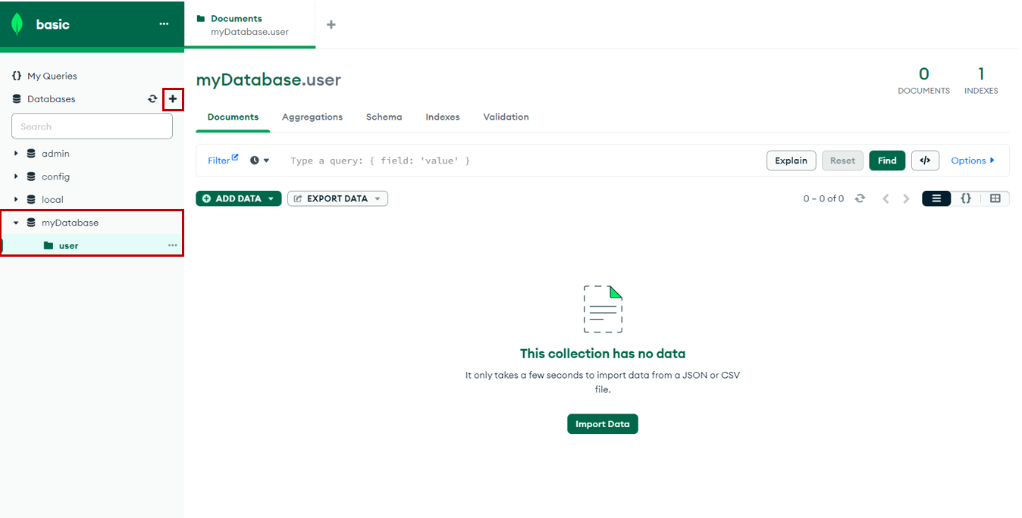Open the Filter documentation link
The width and height of the screenshot is (1022, 518).
(223, 161)
